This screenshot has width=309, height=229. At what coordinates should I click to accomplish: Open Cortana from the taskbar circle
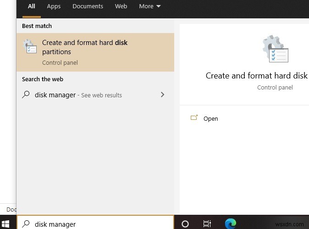coord(185,224)
